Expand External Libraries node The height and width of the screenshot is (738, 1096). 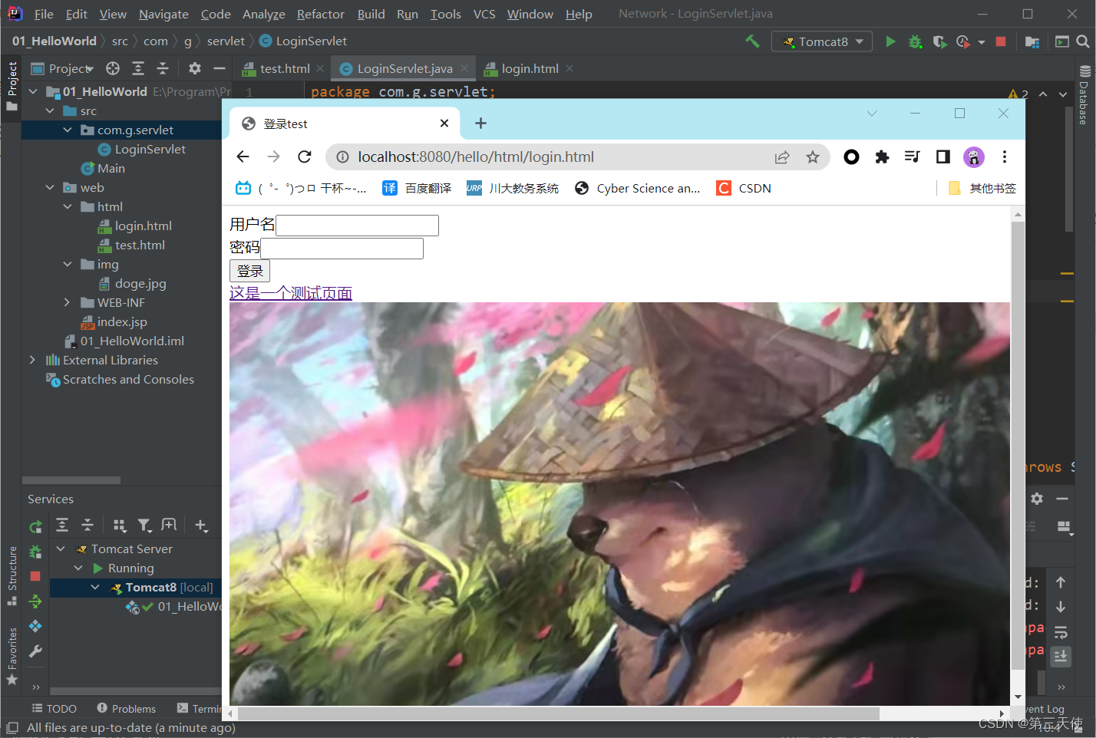[32, 360]
